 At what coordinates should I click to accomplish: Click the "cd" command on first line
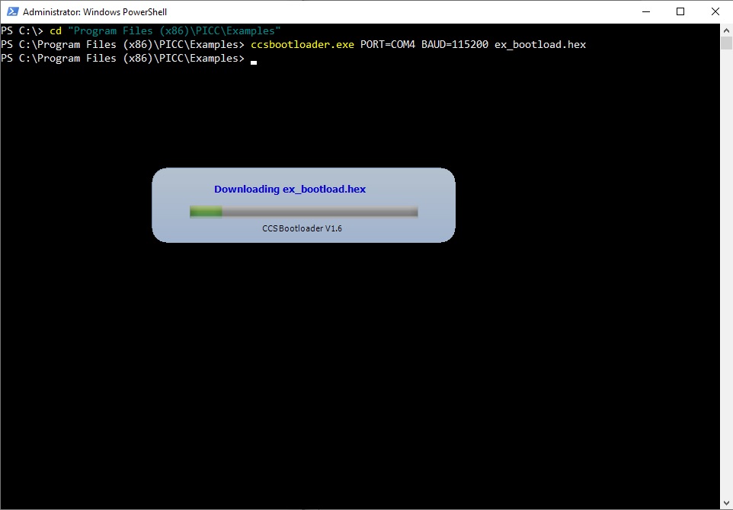pos(56,30)
